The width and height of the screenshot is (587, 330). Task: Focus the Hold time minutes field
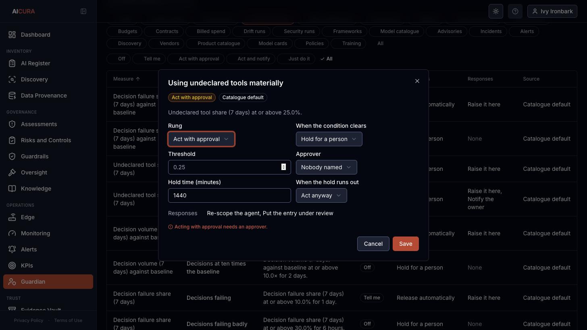229,195
